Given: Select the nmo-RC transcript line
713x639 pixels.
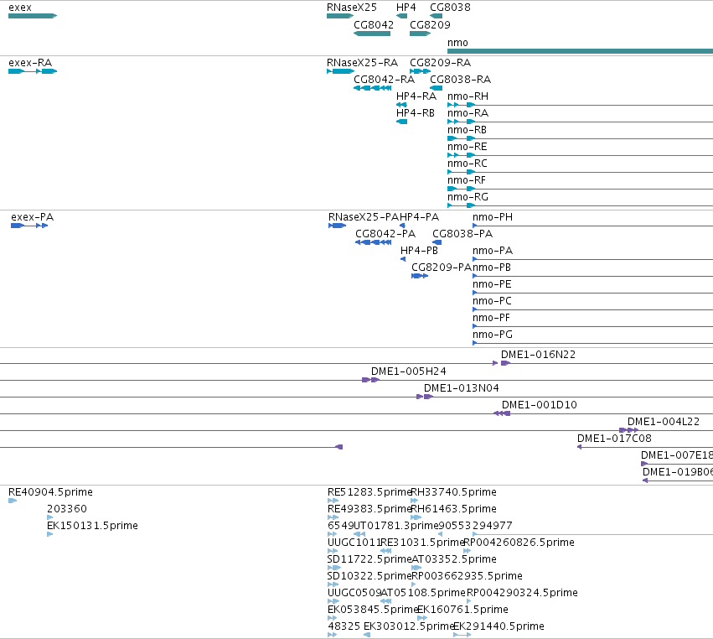Looking at the screenshot, I should (581, 172).
